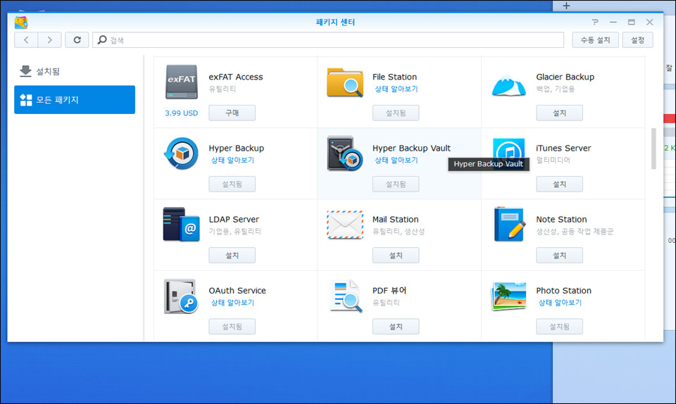Open help with the question mark icon

[x=595, y=22]
